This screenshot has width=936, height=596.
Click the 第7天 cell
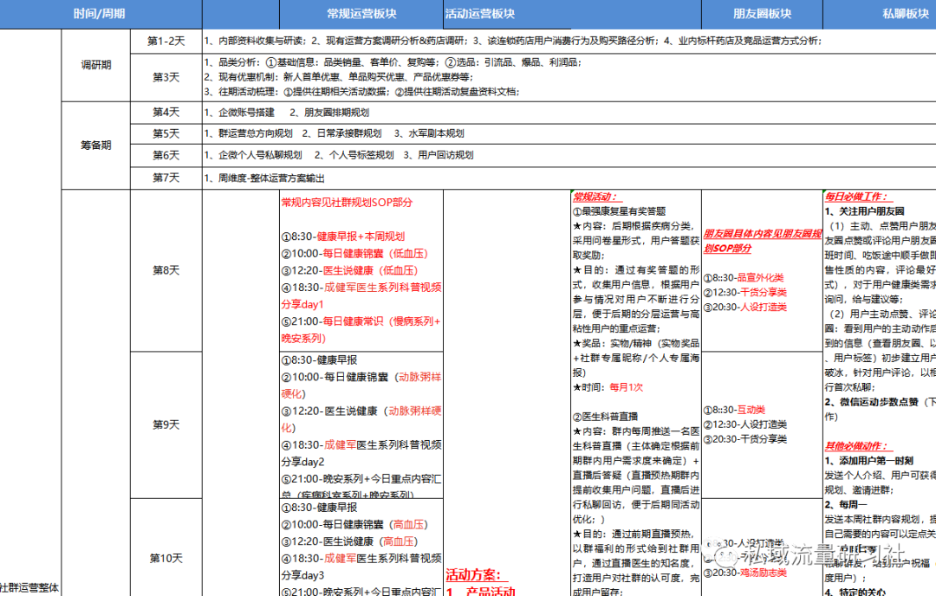(166, 178)
